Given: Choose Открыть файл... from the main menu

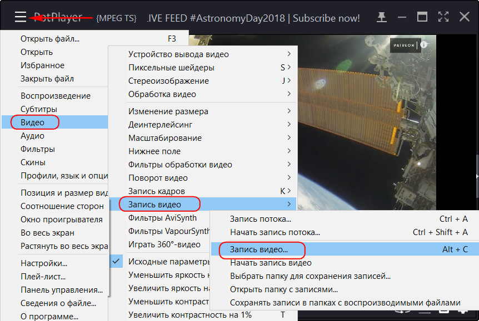Looking at the screenshot, I should pyautogui.click(x=50, y=39).
